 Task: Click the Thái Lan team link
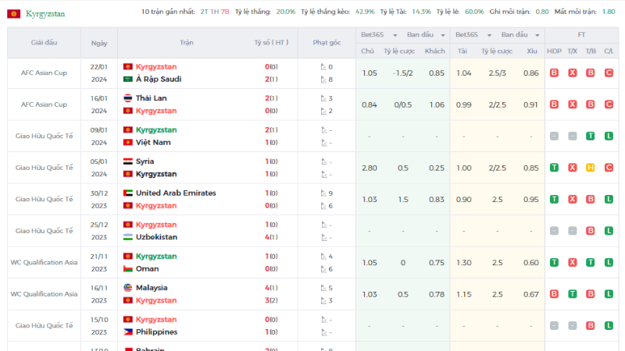[151, 98]
